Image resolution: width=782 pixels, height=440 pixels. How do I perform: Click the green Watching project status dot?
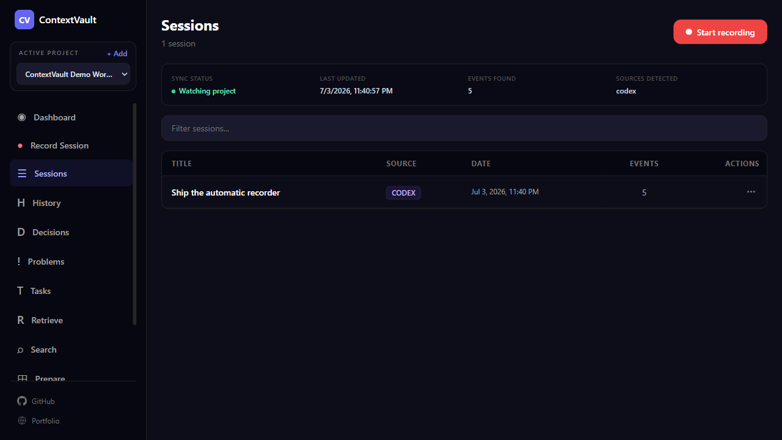pos(174,91)
